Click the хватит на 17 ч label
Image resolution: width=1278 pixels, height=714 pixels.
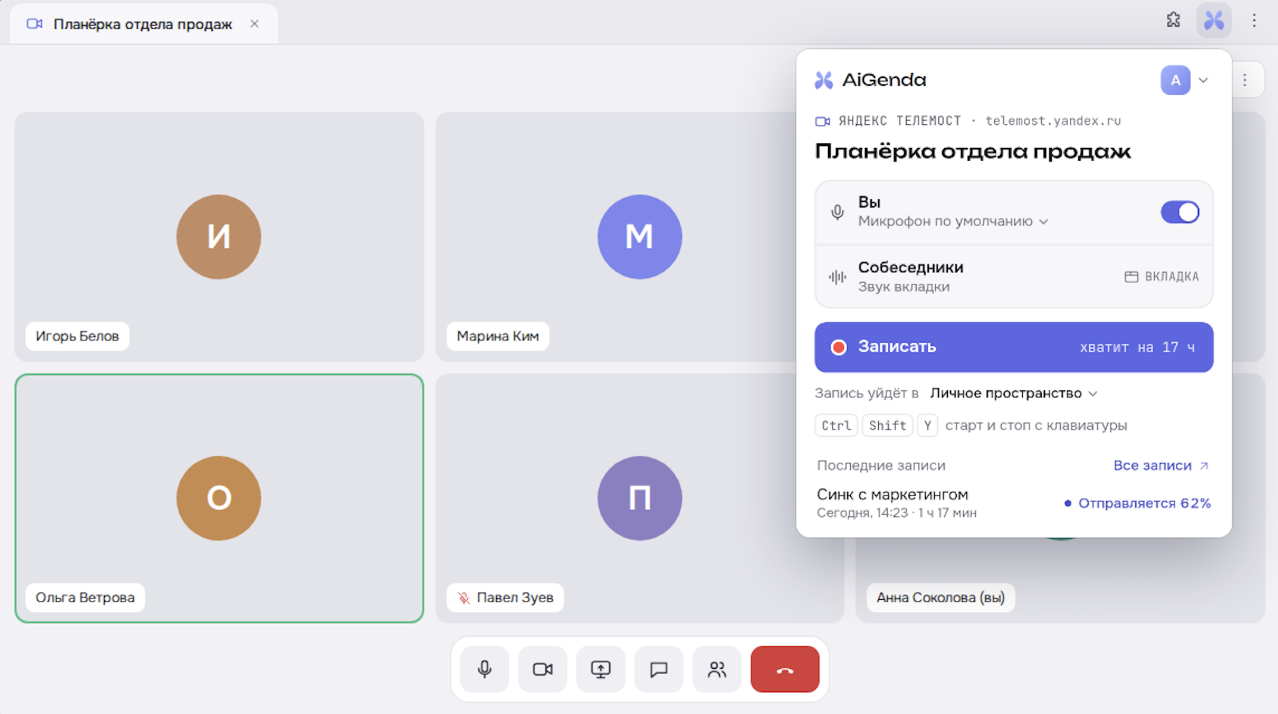(x=1138, y=347)
